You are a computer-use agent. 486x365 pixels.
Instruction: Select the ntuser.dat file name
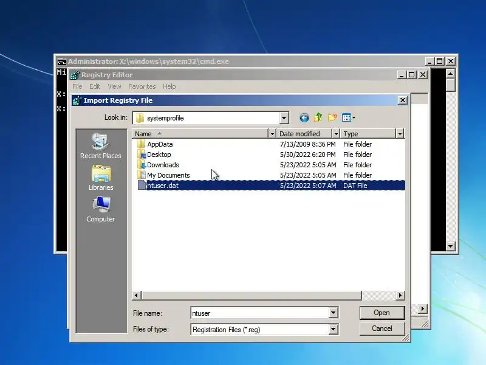coord(163,186)
